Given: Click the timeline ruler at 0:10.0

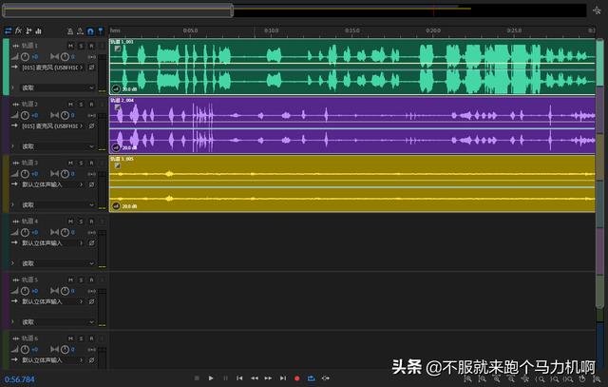Looking at the screenshot, I should [271, 30].
